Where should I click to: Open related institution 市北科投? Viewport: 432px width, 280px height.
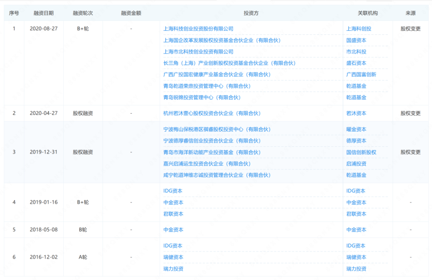click(356, 52)
